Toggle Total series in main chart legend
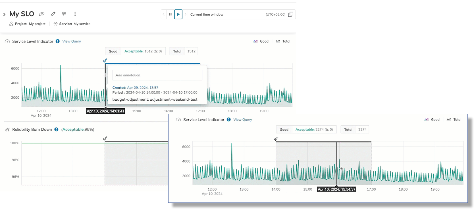The height and width of the screenshot is (209, 474). pyautogui.click(x=283, y=41)
